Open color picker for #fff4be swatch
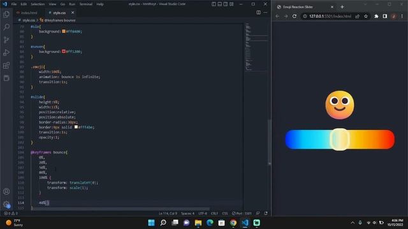This screenshot has width=408, height=229. pyautogui.click(x=76, y=127)
